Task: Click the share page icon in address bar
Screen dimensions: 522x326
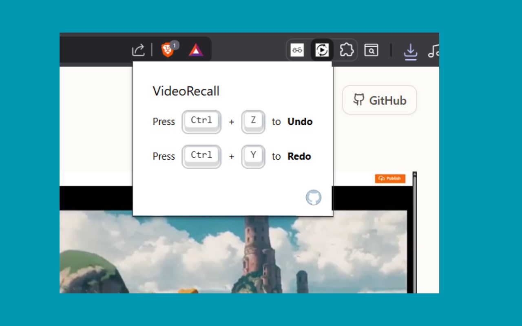Action: point(138,50)
